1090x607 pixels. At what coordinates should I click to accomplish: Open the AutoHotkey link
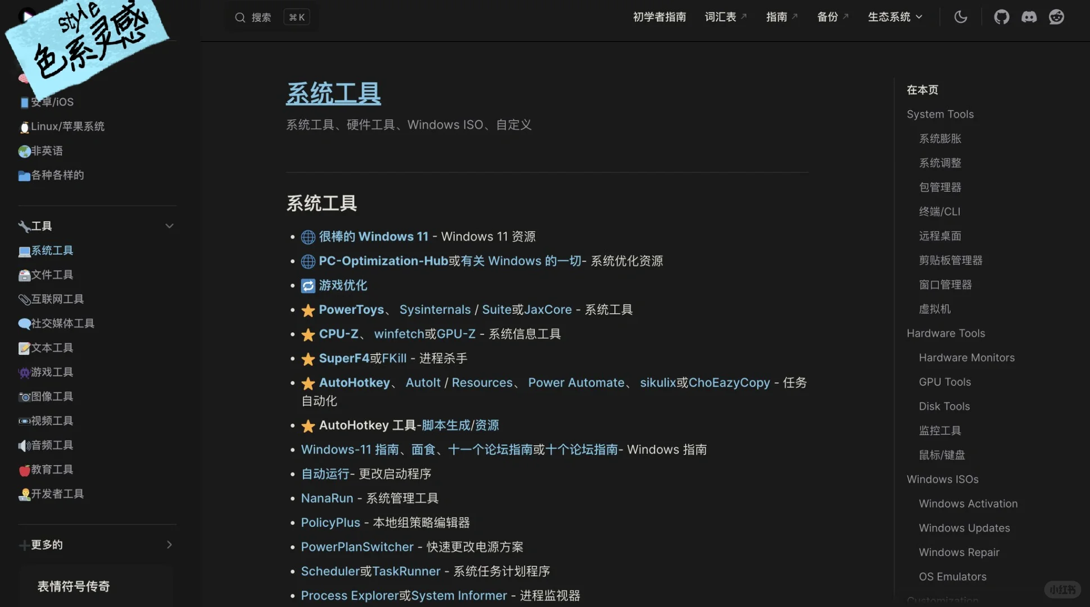point(355,382)
